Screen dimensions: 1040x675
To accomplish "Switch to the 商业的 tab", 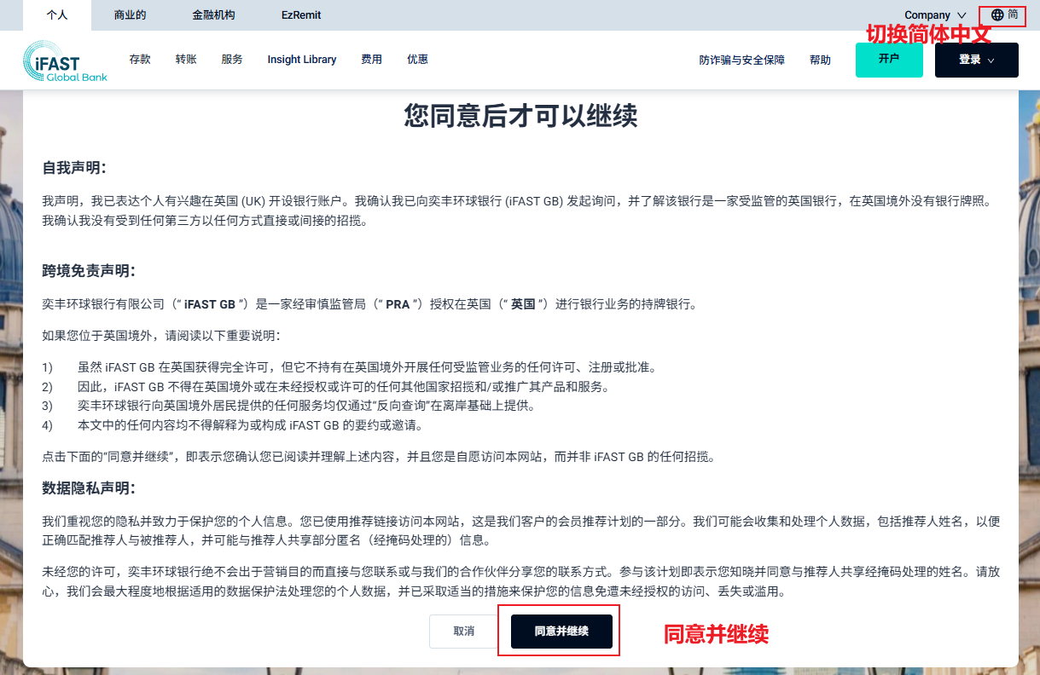I will coord(130,15).
